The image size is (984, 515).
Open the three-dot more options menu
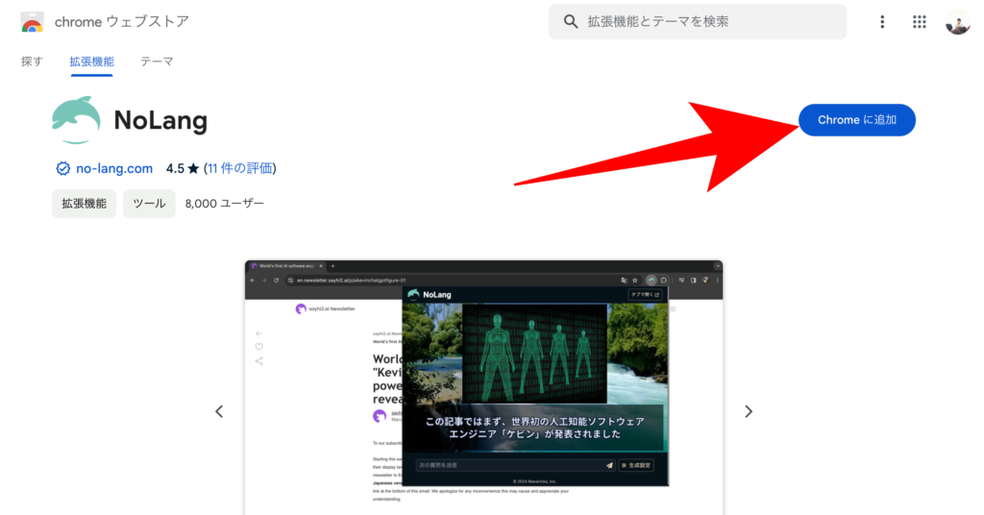882,22
